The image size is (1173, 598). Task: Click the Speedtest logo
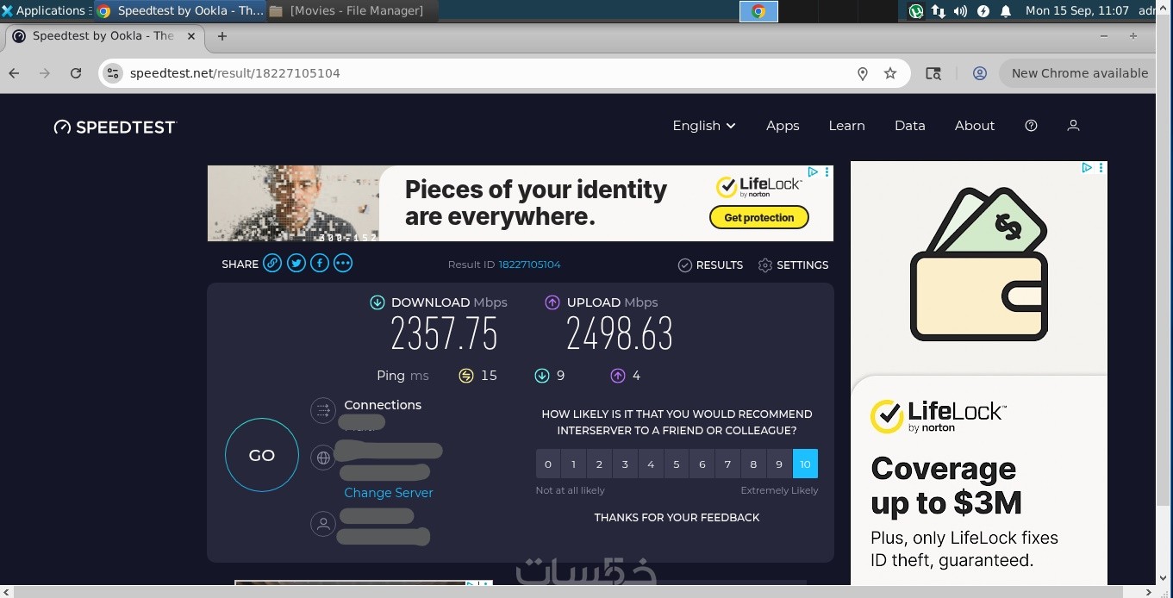115,127
